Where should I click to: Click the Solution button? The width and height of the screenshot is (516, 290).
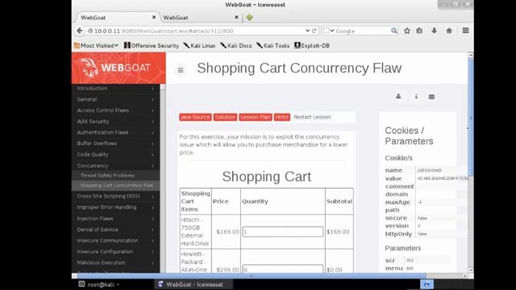click(x=225, y=117)
